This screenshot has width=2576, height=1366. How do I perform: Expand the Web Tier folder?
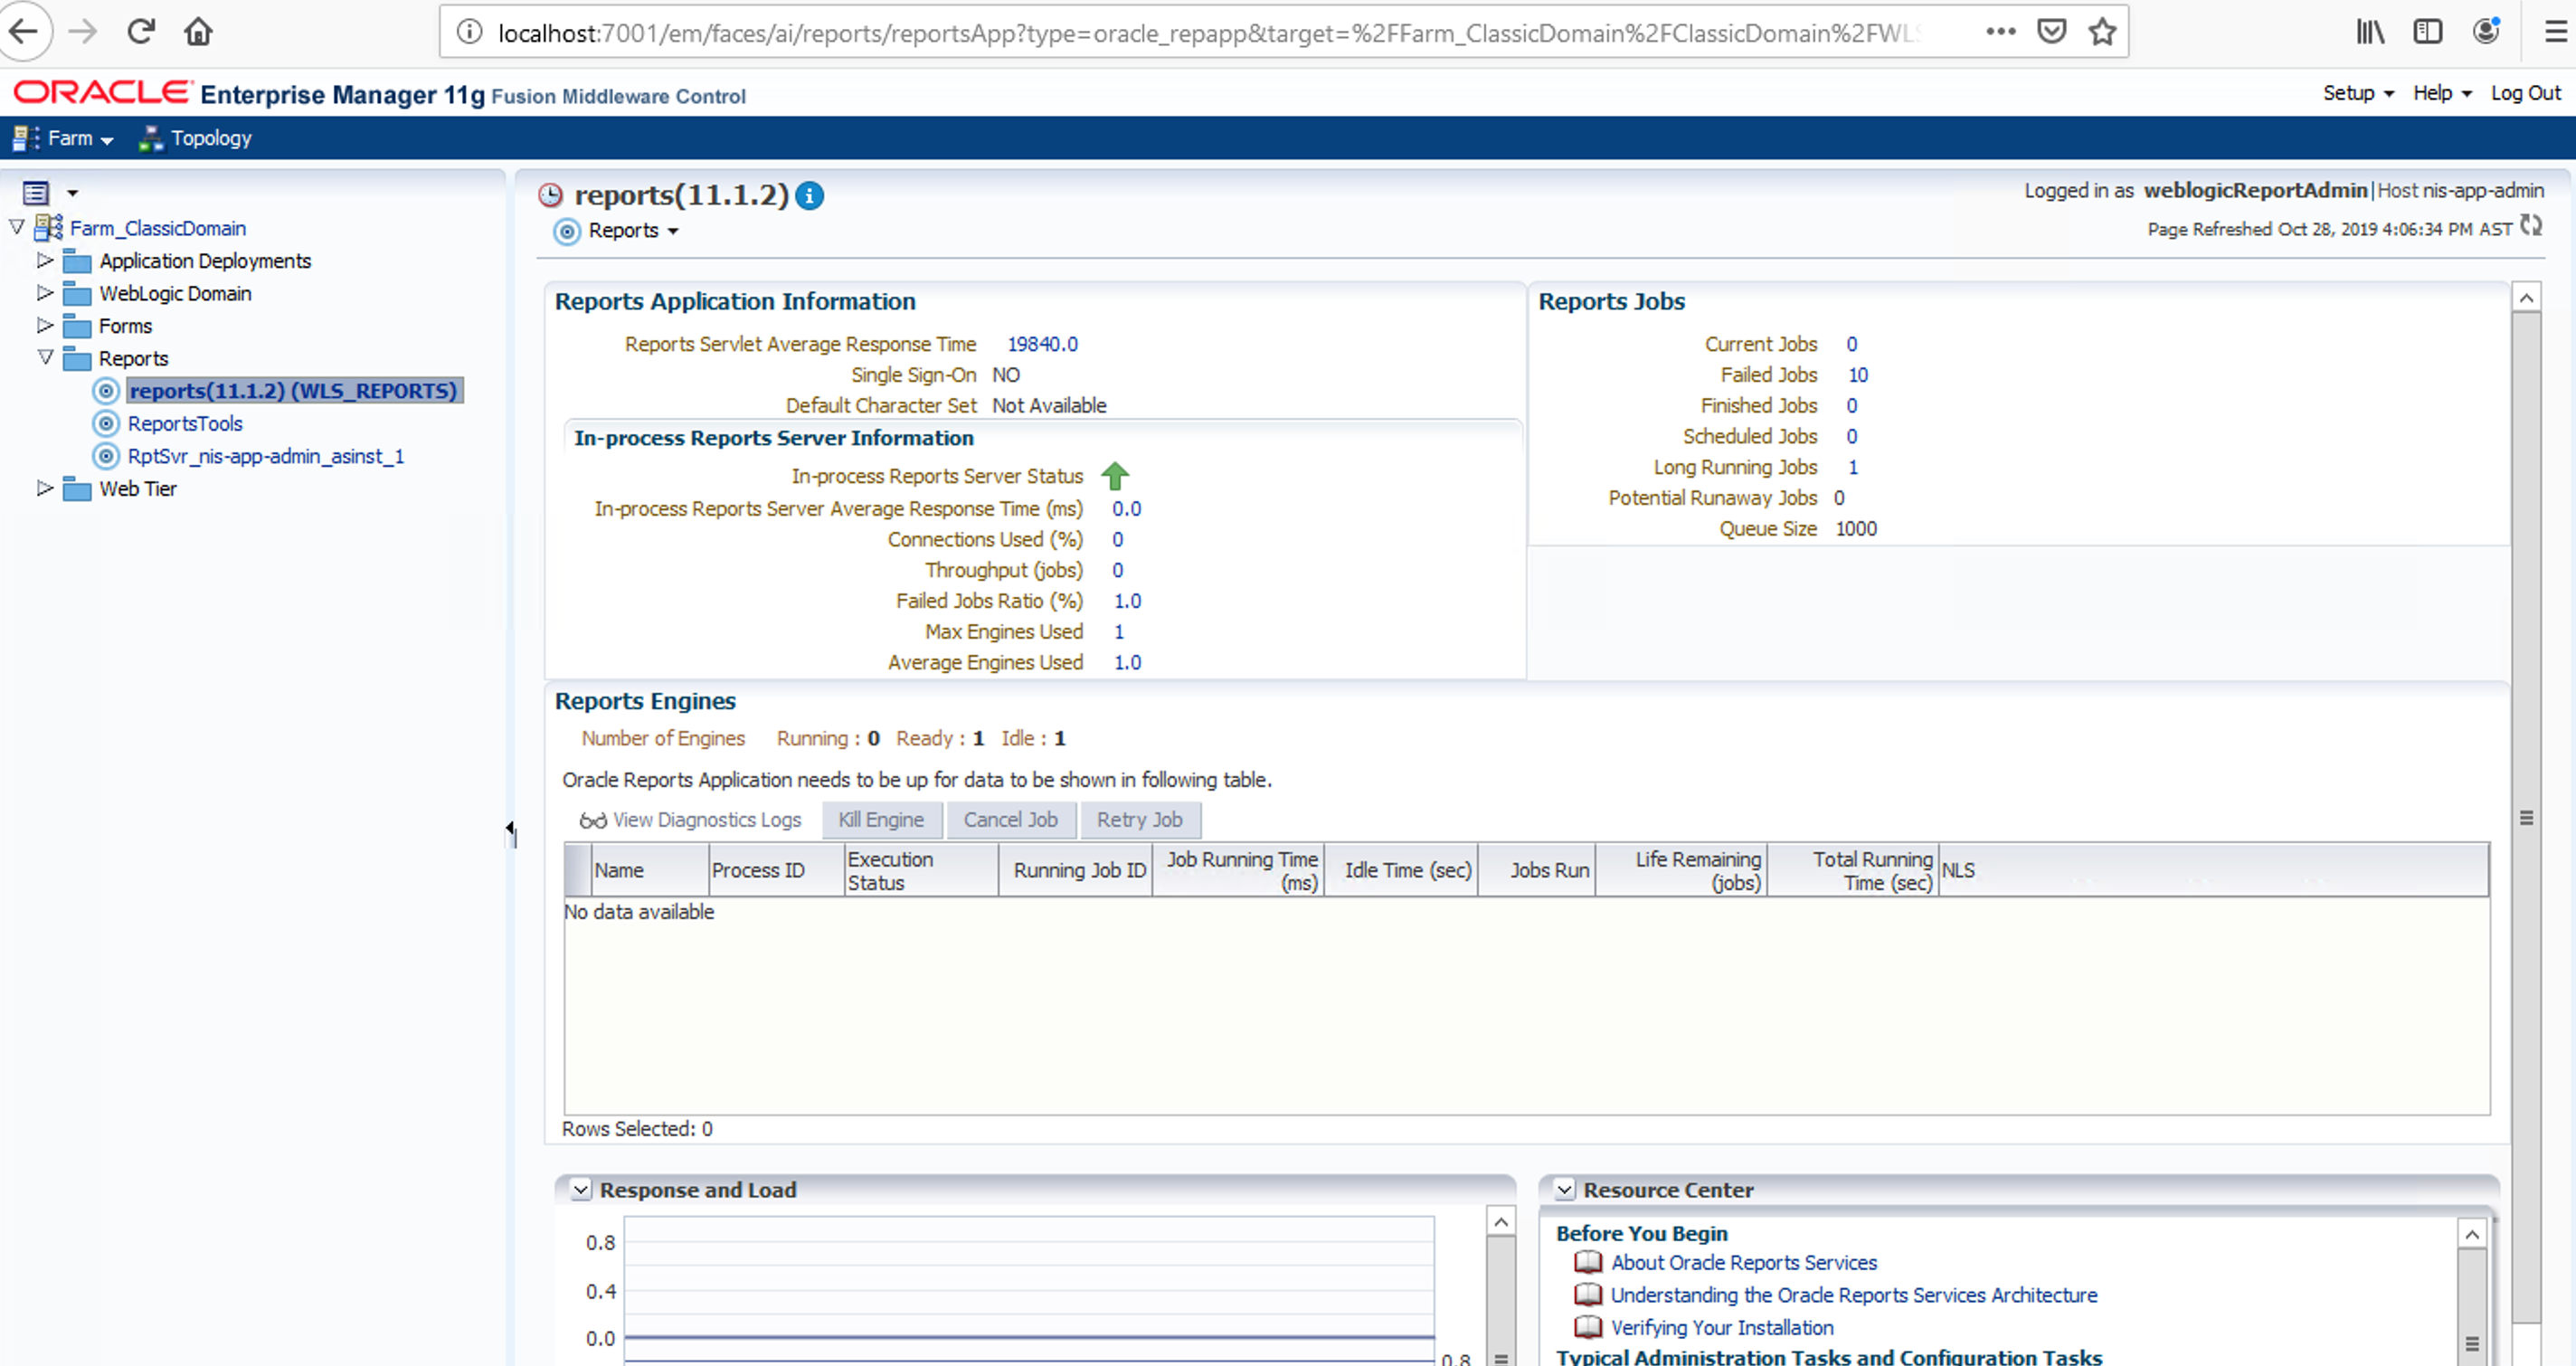pyautogui.click(x=44, y=488)
